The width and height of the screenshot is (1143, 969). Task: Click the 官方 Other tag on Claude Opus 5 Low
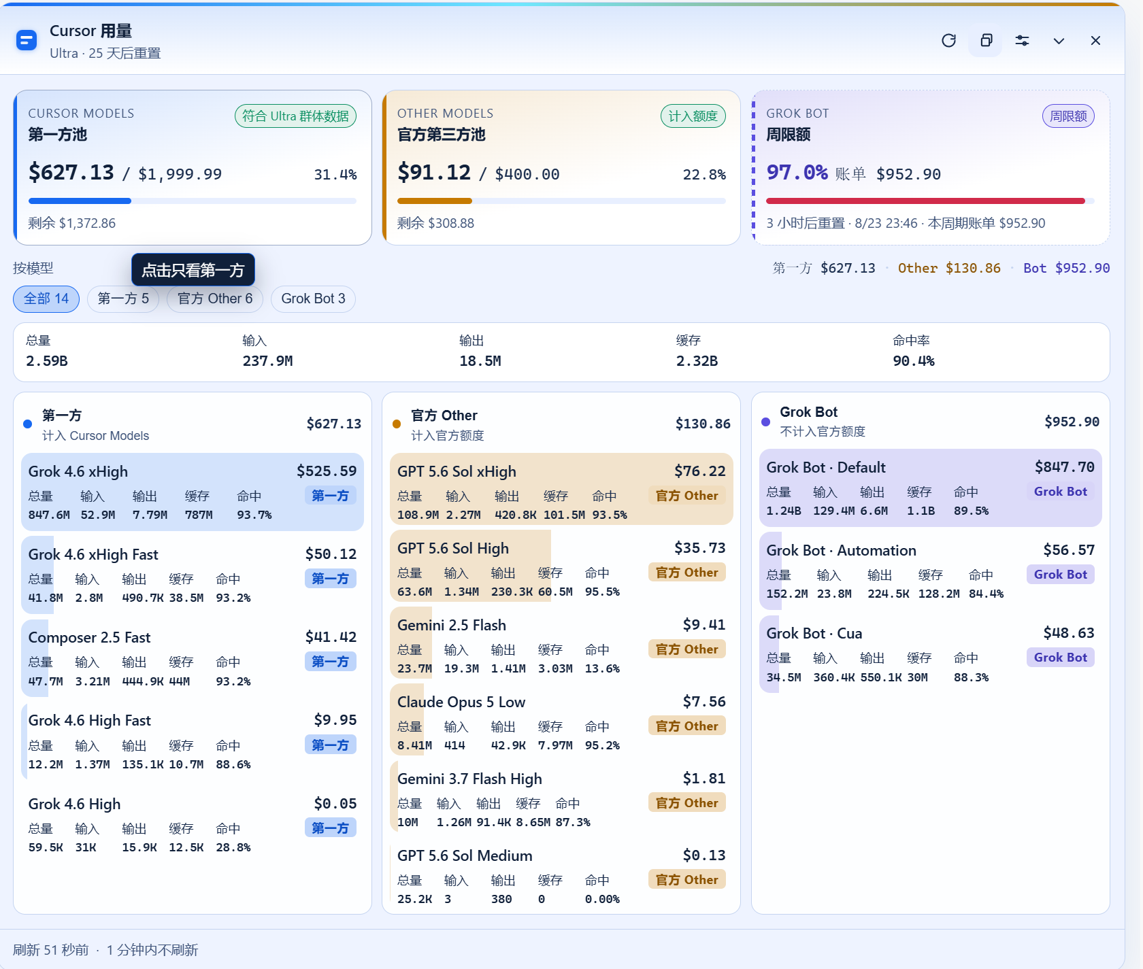687,726
